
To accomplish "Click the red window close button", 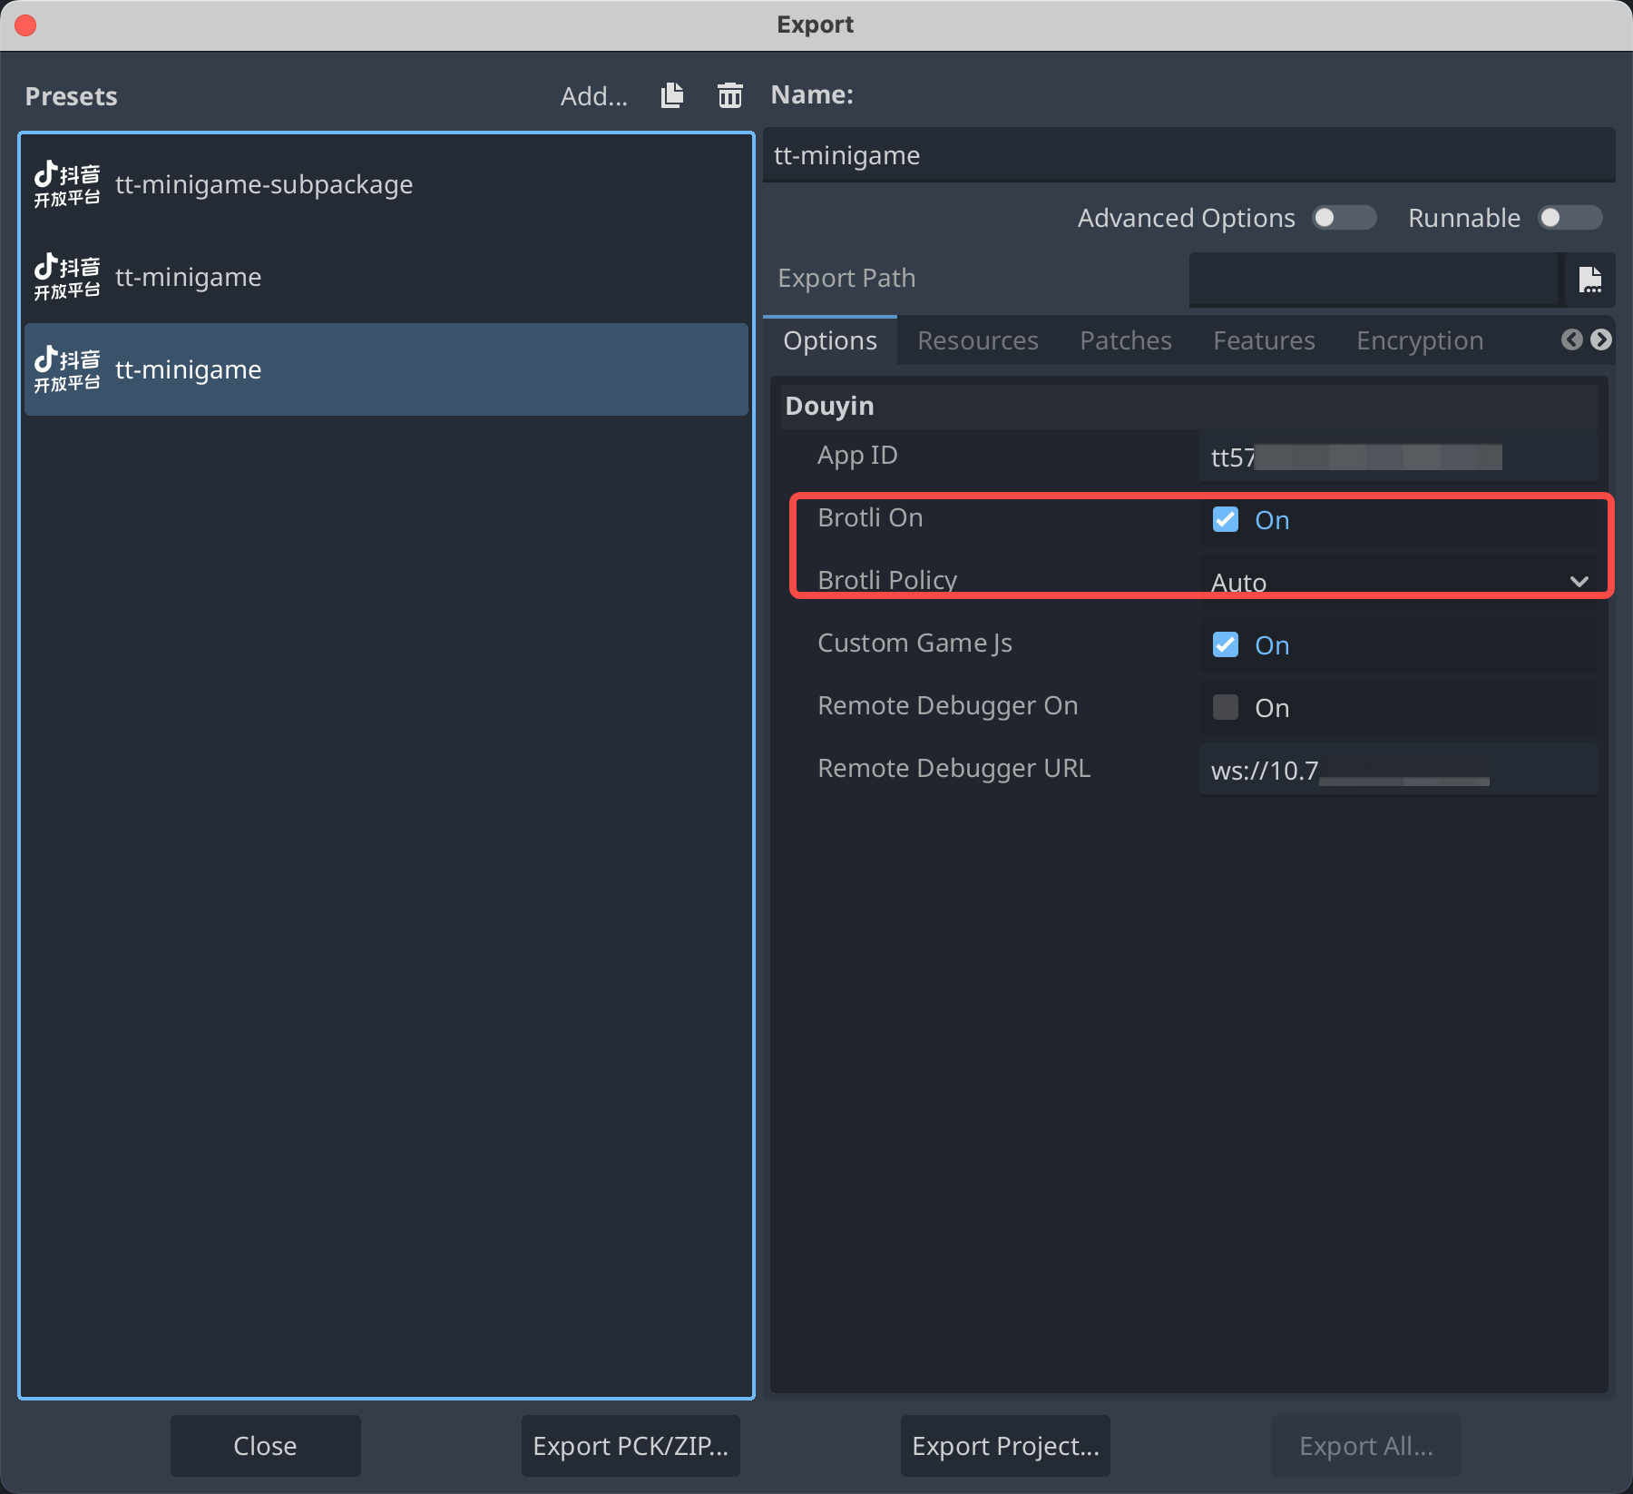I will [x=25, y=25].
